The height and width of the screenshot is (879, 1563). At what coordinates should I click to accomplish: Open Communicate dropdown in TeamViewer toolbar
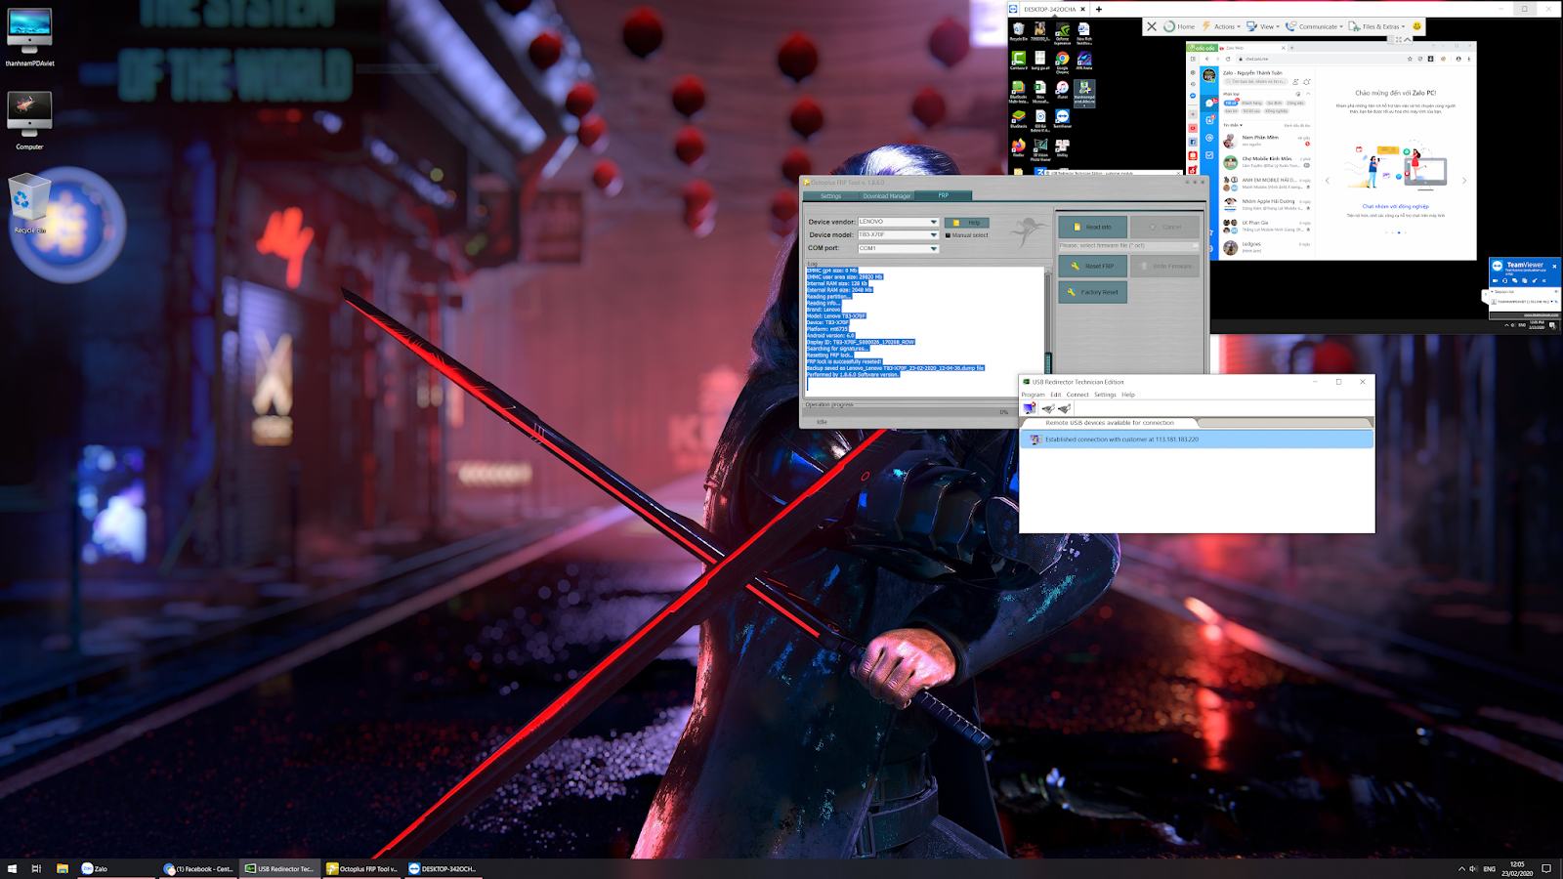coord(1314,26)
